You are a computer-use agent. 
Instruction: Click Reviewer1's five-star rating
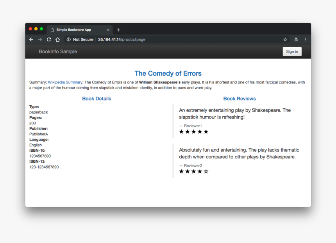tap(193, 132)
